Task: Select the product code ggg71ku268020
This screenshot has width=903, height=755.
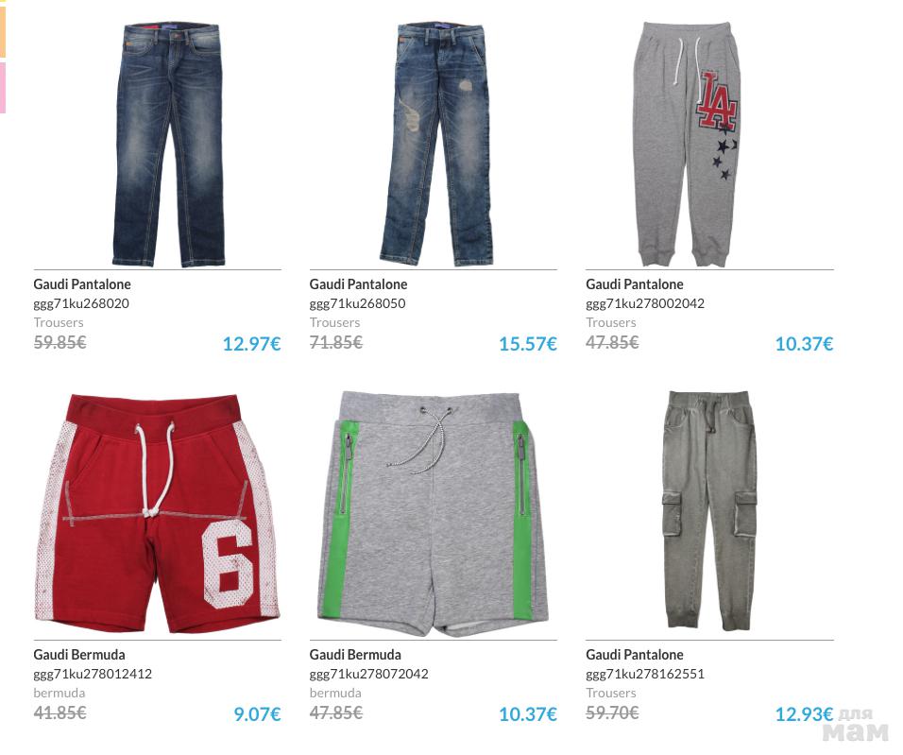Action: click(x=81, y=303)
